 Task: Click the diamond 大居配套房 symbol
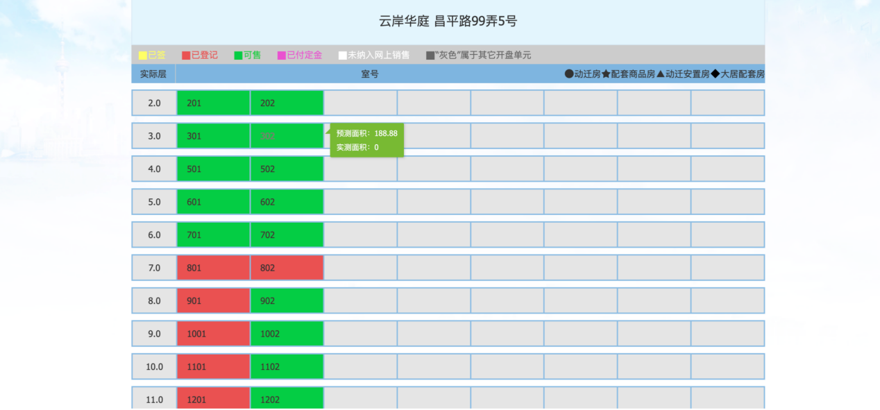(716, 74)
